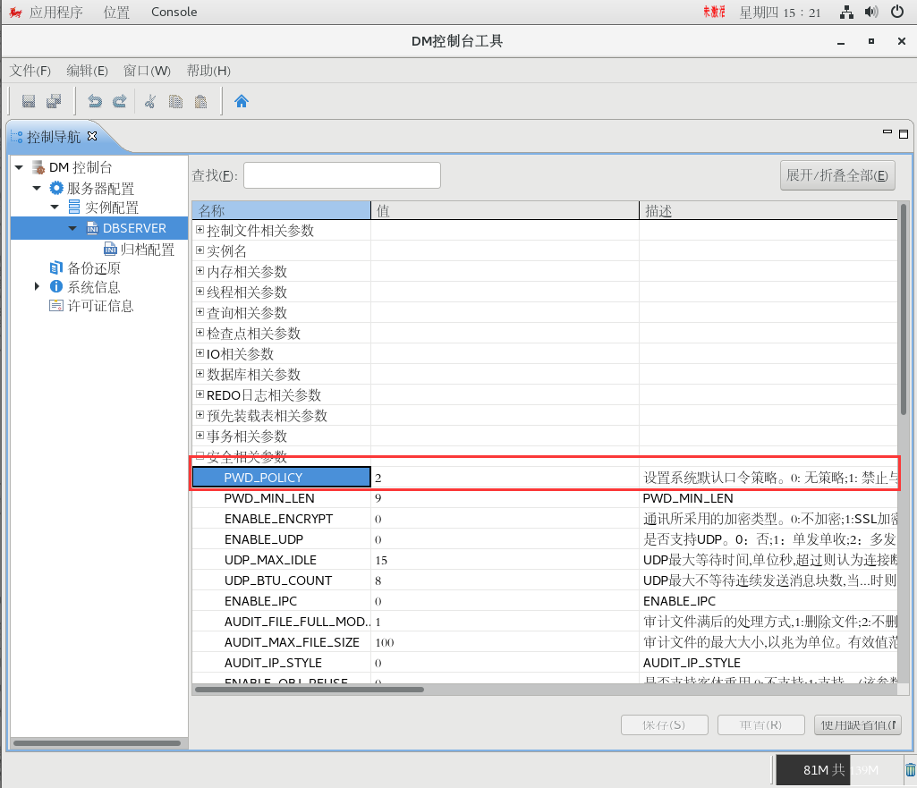Image resolution: width=917 pixels, height=788 pixels.
Task: Click the Copy toolbar icon
Action: [174, 100]
